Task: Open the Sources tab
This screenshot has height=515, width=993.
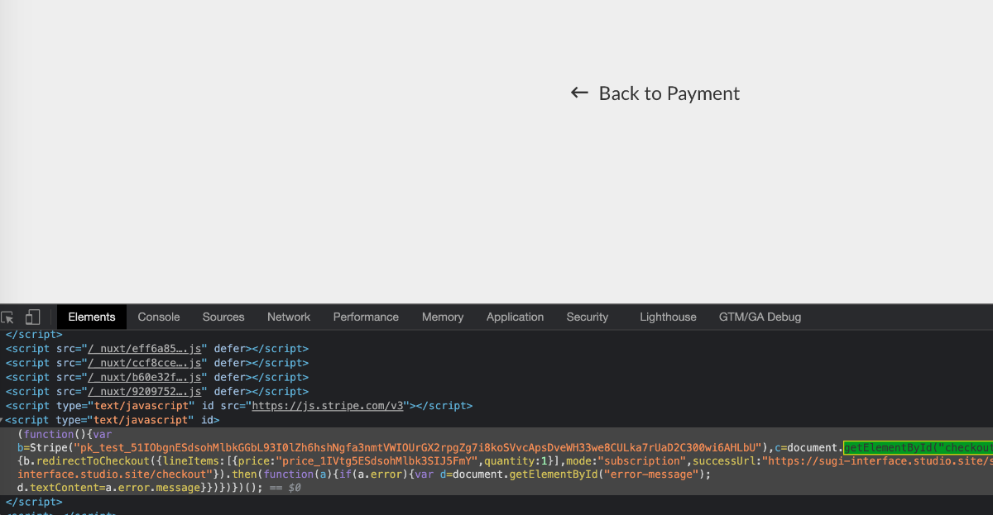Action: point(223,317)
